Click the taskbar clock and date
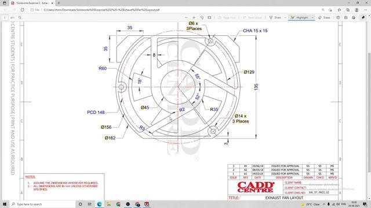The image size is (371, 208). (x=354, y=204)
